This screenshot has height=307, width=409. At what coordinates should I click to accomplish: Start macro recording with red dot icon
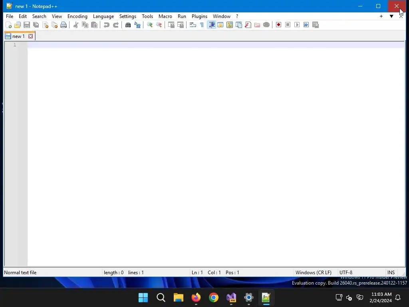[x=278, y=25]
